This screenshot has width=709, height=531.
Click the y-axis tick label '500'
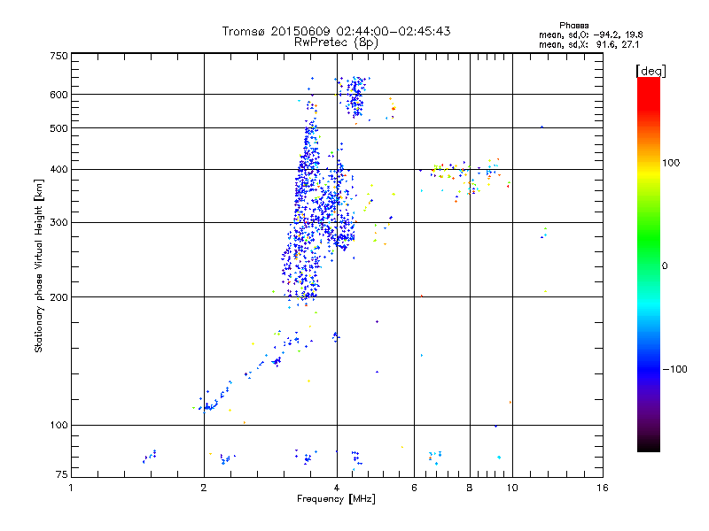[58, 128]
